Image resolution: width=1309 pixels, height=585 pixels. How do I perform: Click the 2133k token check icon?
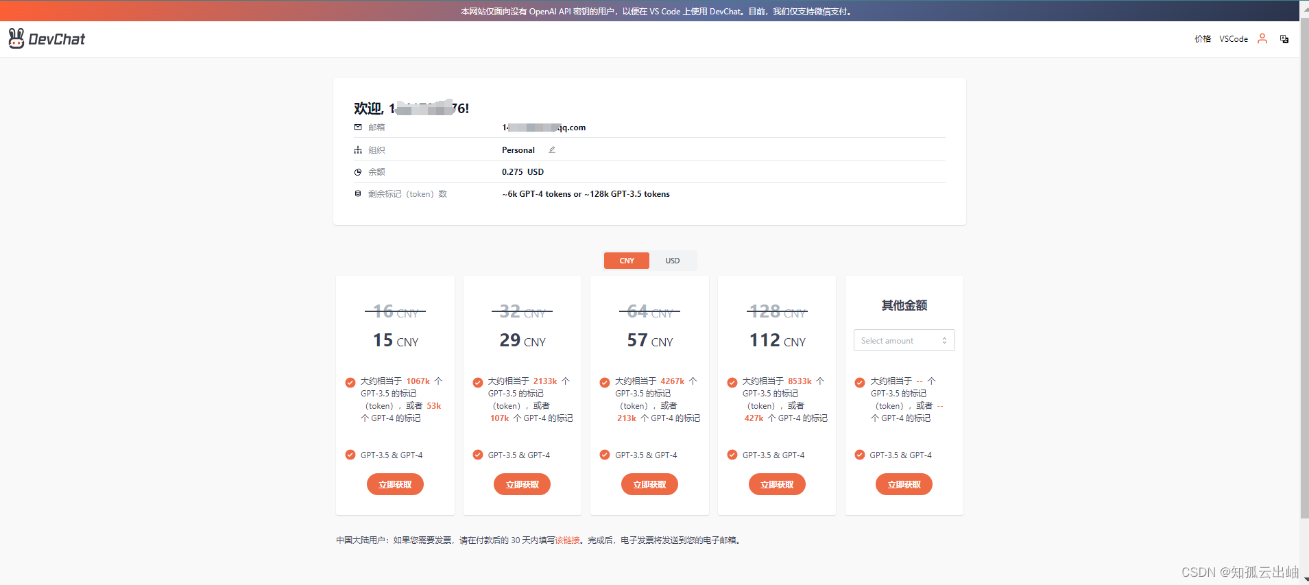pyautogui.click(x=478, y=382)
